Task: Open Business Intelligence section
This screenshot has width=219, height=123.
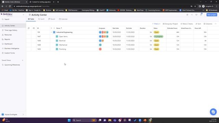Action: [x=12, y=49]
